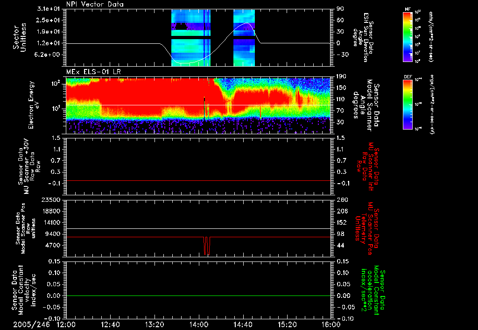Click the 4700 scanner position tick
This screenshot has height=330, width=478.
click(x=53, y=245)
